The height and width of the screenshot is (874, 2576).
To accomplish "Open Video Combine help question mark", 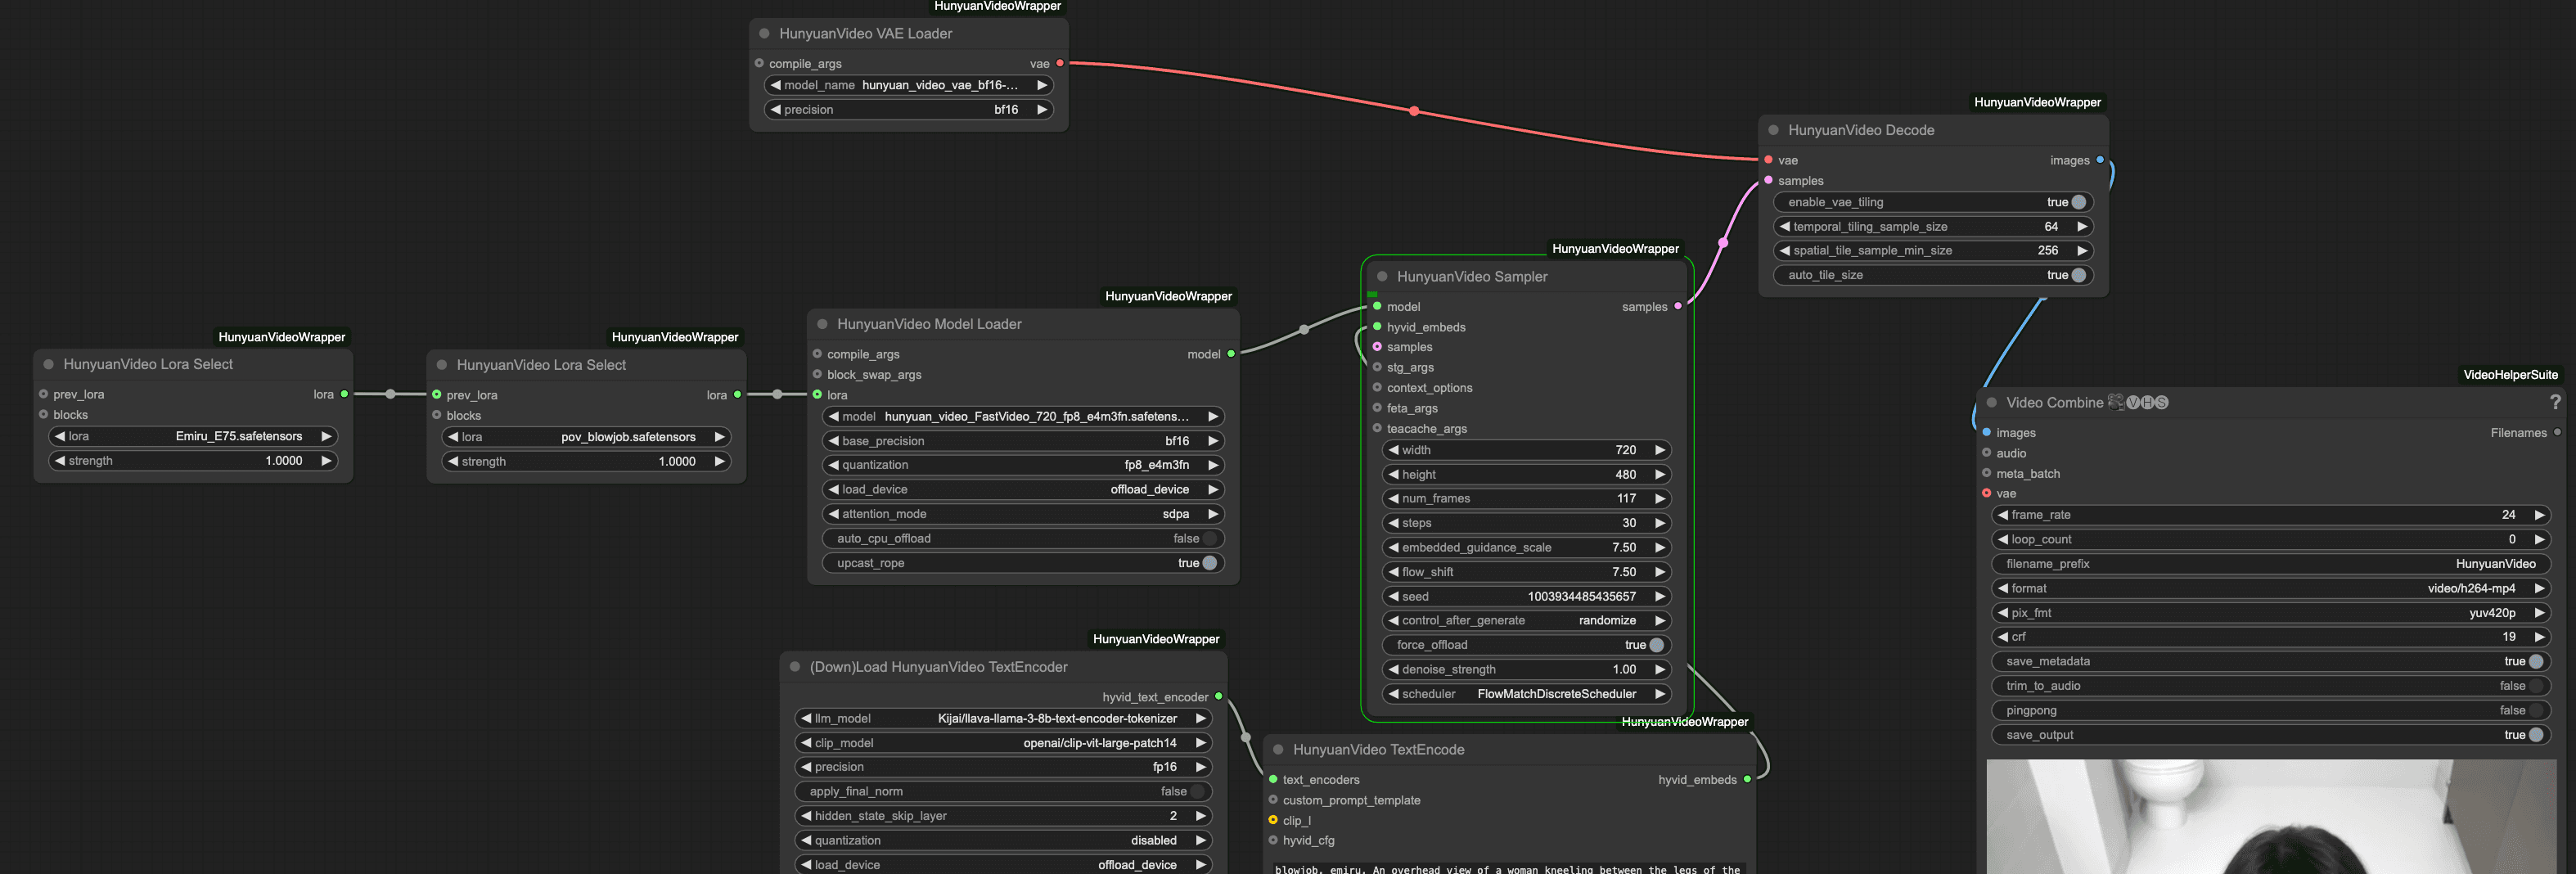I will 2555,402.
